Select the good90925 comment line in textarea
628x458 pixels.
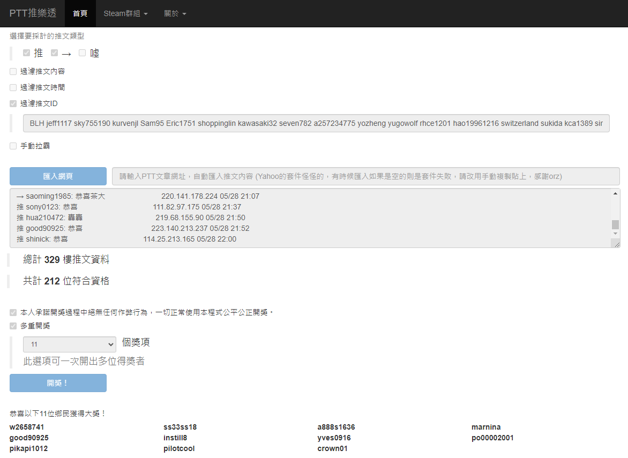click(x=133, y=229)
